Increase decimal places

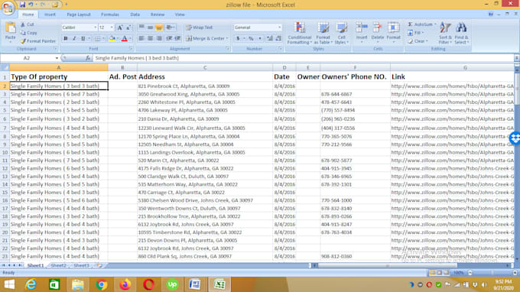(270, 38)
